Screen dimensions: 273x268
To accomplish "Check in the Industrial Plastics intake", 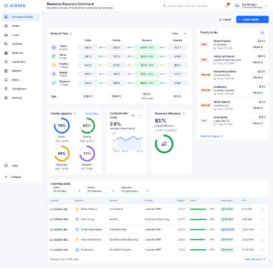I will click(258, 62).
